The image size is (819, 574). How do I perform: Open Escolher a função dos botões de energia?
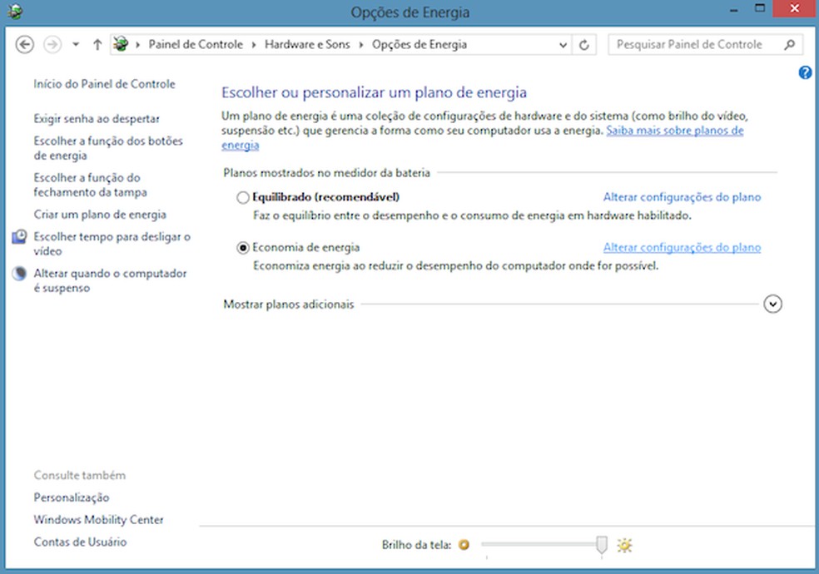tap(108, 148)
